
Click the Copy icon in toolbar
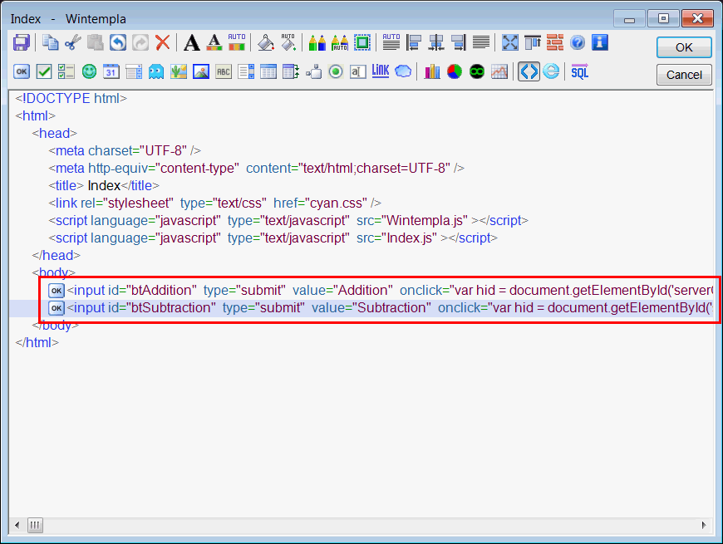pyautogui.click(x=50, y=43)
